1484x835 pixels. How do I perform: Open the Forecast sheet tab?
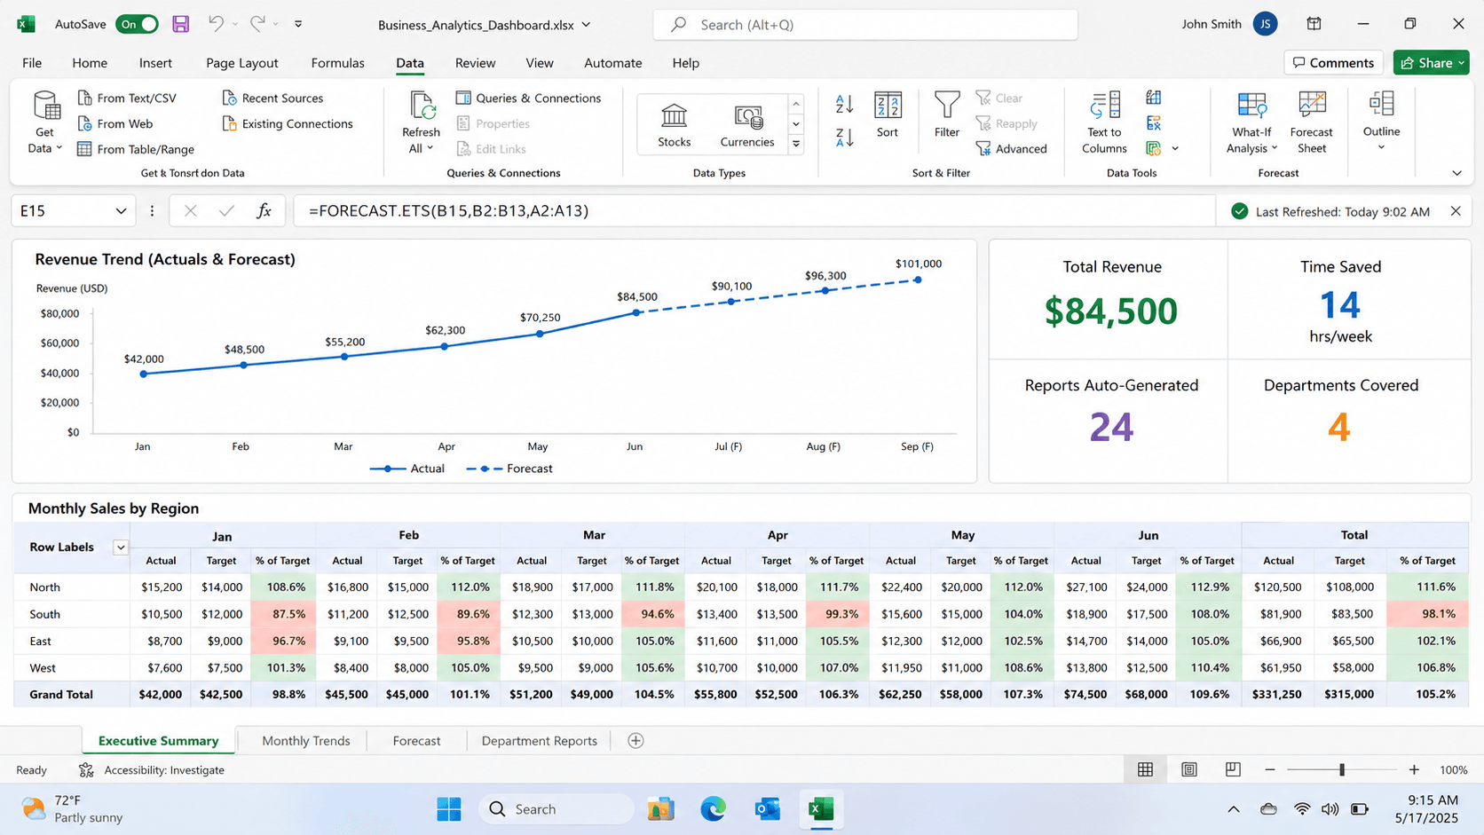pos(416,741)
